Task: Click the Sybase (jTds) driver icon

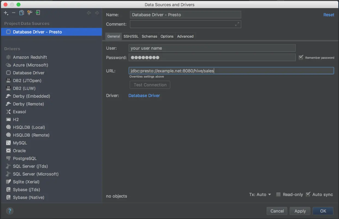Action: 8,190
